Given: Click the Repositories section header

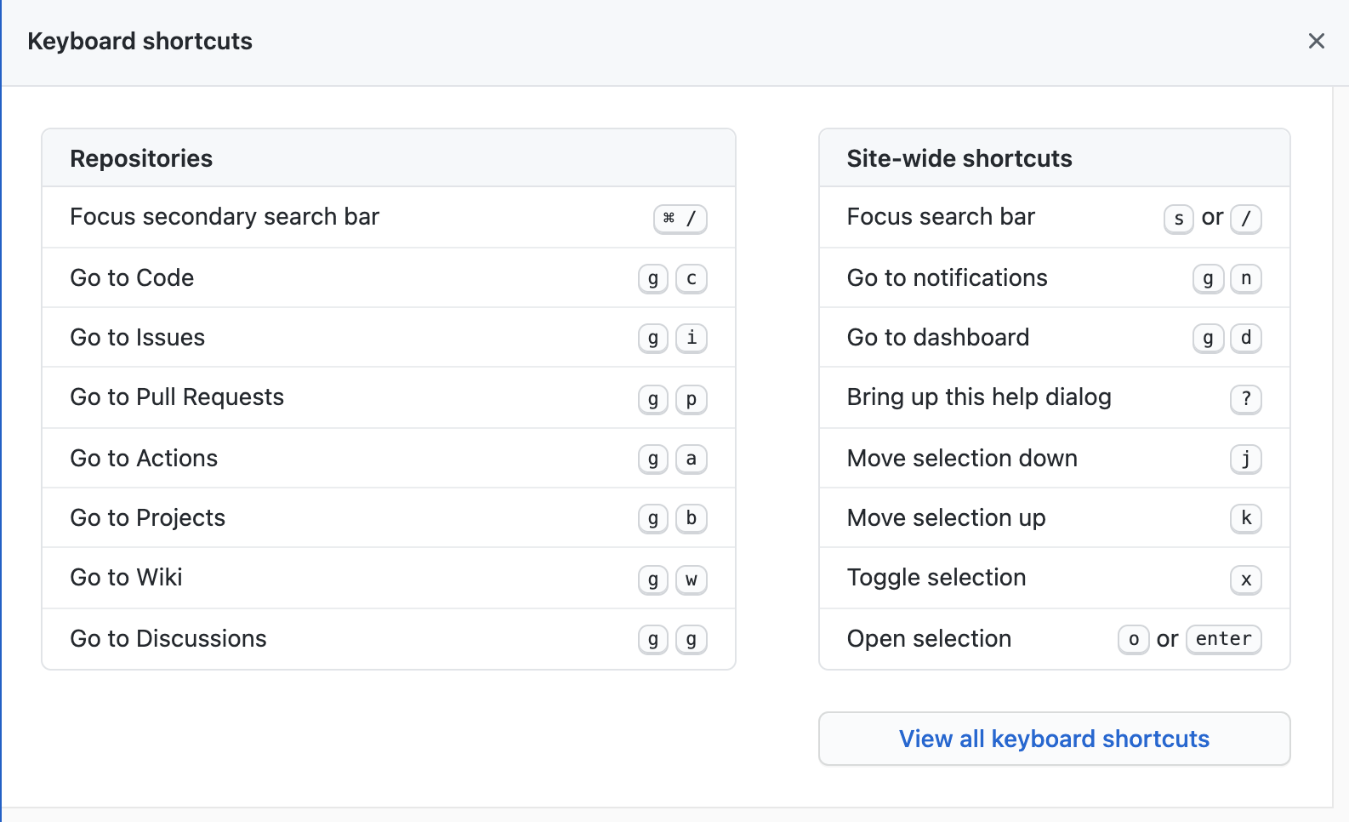Looking at the screenshot, I should [141, 158].
